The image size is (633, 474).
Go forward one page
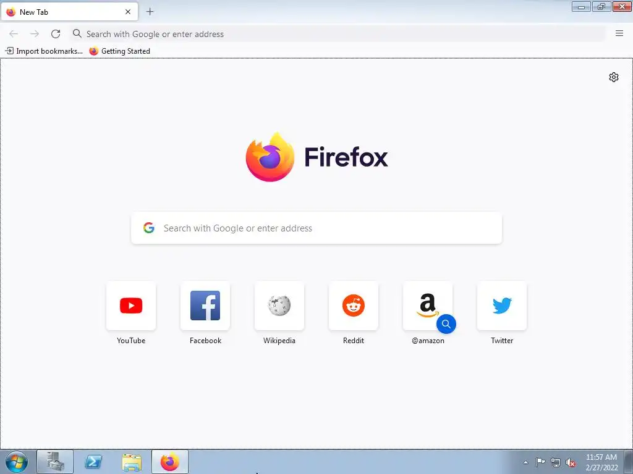[x=35, y=34]
